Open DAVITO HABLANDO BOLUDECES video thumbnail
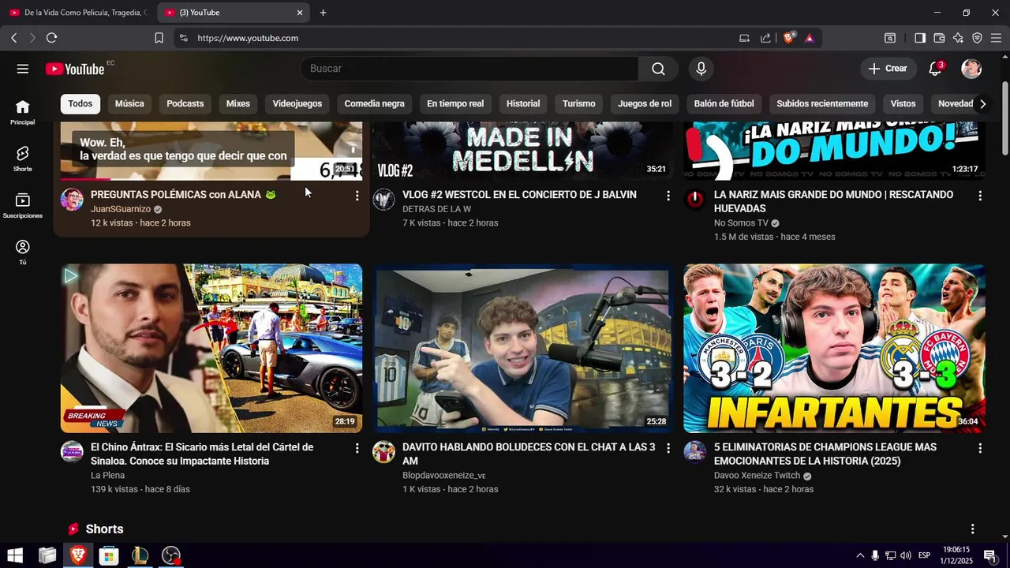The image size is (1010, 568). tap(522, 348)
